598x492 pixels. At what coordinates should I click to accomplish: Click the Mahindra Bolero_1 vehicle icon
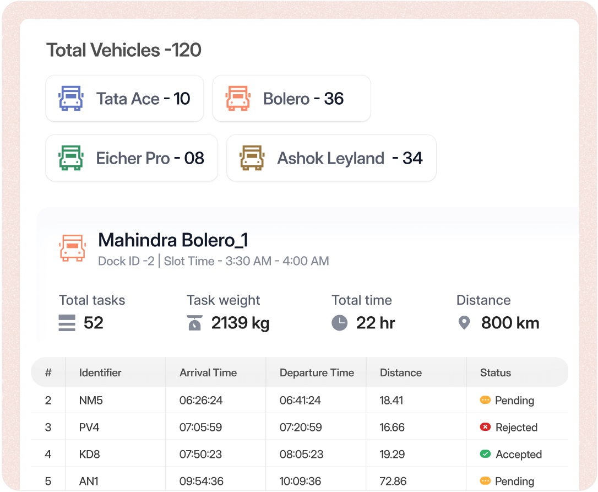73,248
